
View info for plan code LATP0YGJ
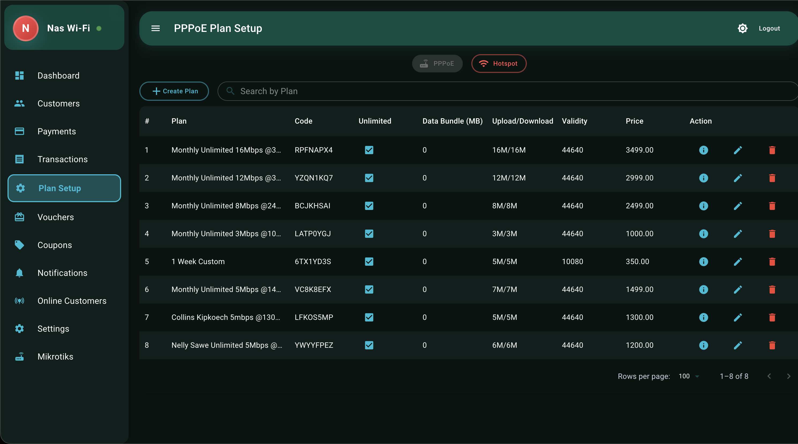point(703,234)
